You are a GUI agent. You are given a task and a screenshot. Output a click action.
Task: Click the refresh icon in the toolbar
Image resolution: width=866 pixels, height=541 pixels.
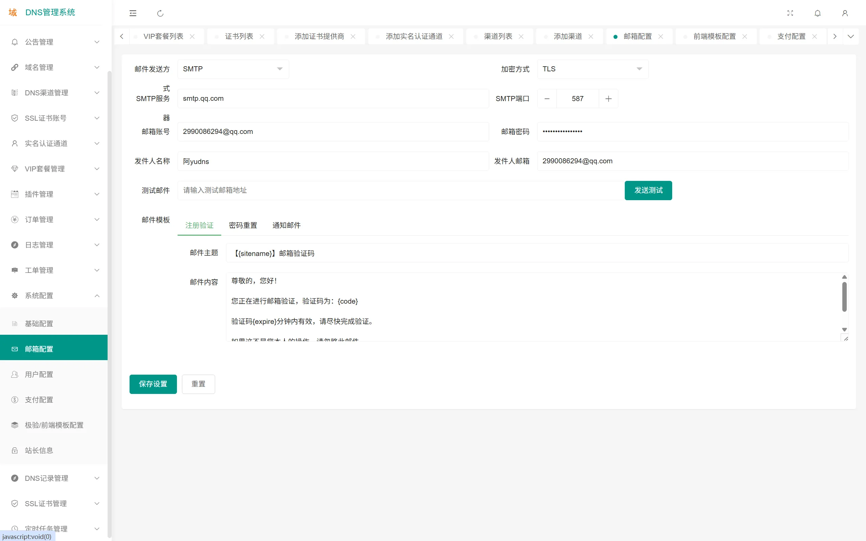coord(160,13)
